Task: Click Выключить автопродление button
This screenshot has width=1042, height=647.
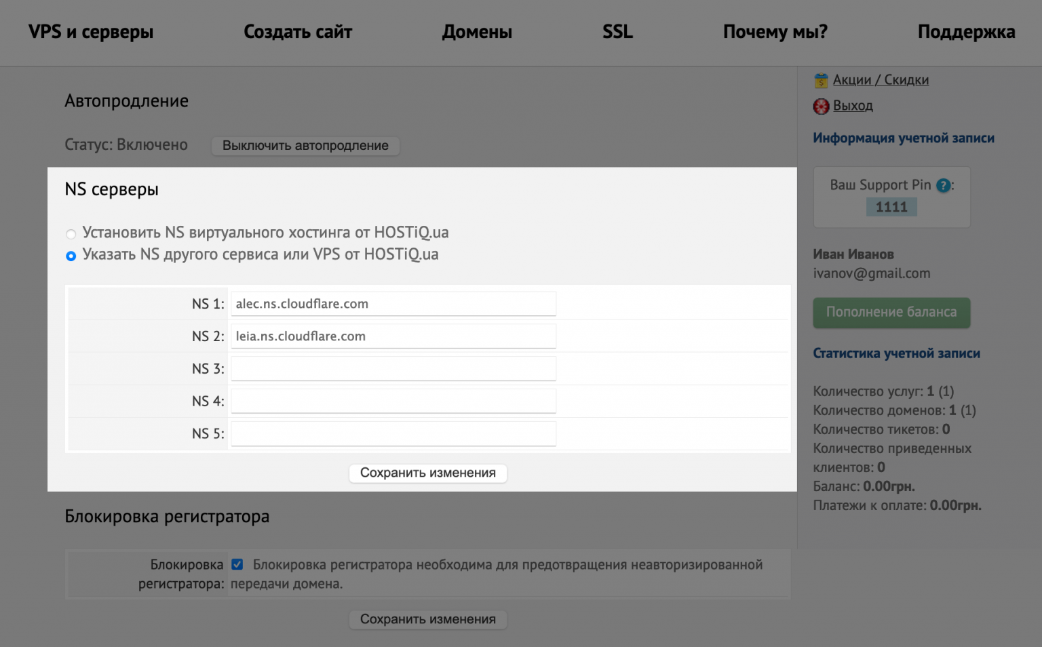Action: tap(305, 146)
